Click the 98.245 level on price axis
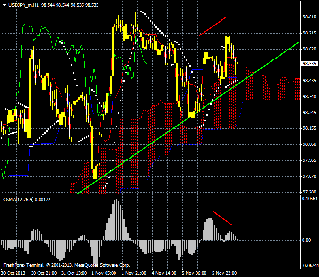Screen dimensions: 319x277 coord(309,113)
